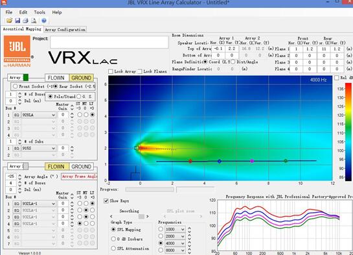The image size is (353, 255).
Task: Select GROUND mode for Array 2
Action: (x=81, y=167)
